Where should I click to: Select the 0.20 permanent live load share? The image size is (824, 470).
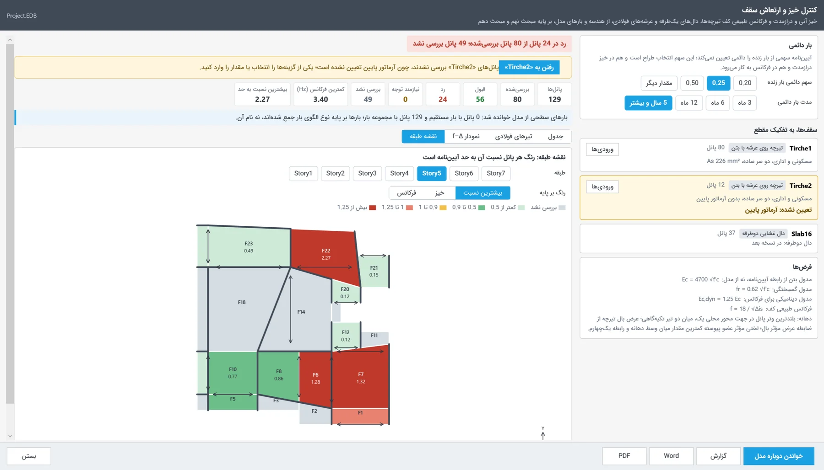745,83
